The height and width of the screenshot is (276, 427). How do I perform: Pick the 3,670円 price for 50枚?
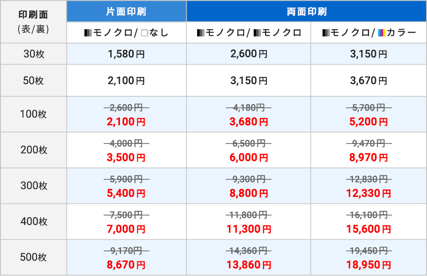click(369, 81)
